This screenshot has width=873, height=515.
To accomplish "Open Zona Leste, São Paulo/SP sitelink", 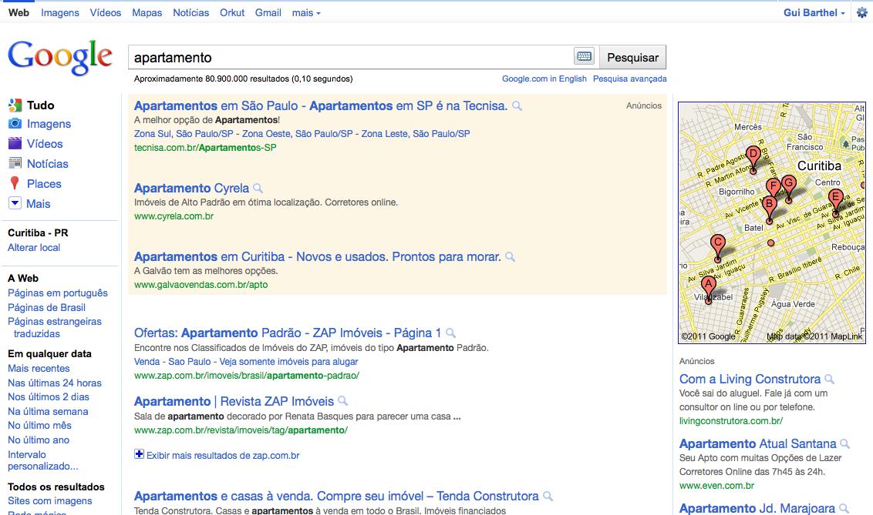I will tap(416, 133).
